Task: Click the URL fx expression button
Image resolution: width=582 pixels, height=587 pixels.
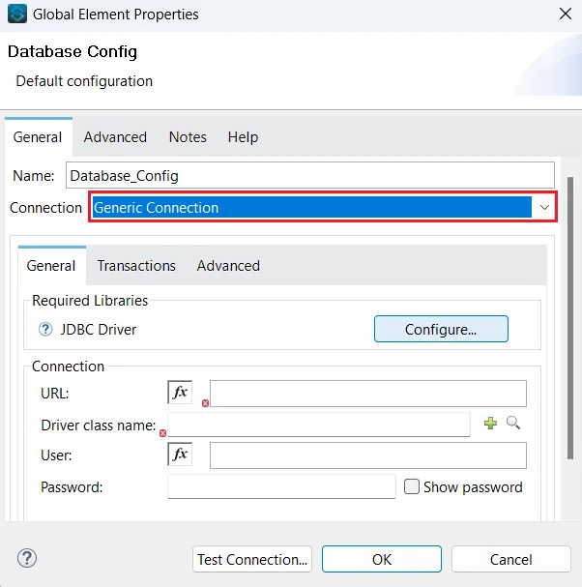Action: coord(180,393)
